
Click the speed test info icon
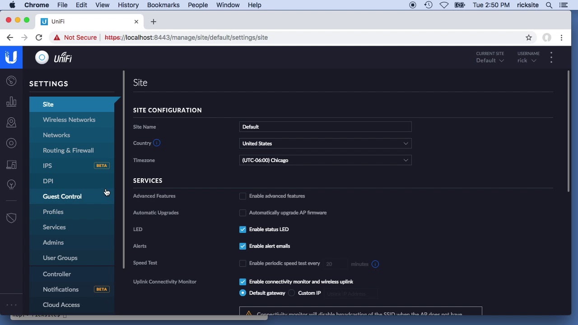coord(375,264)
